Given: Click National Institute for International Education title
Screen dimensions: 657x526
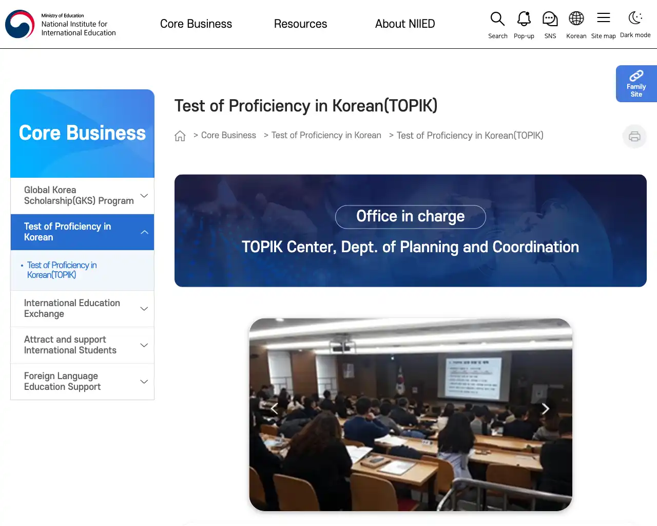Looking at the screenshot, I should [x=79, y=28].
